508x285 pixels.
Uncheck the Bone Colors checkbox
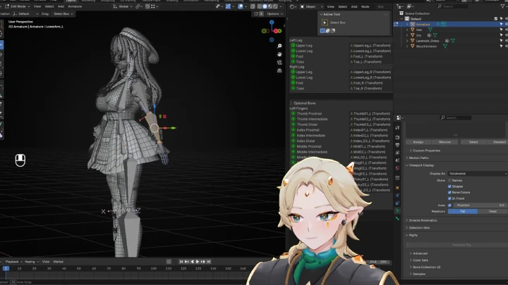[449, 192]
